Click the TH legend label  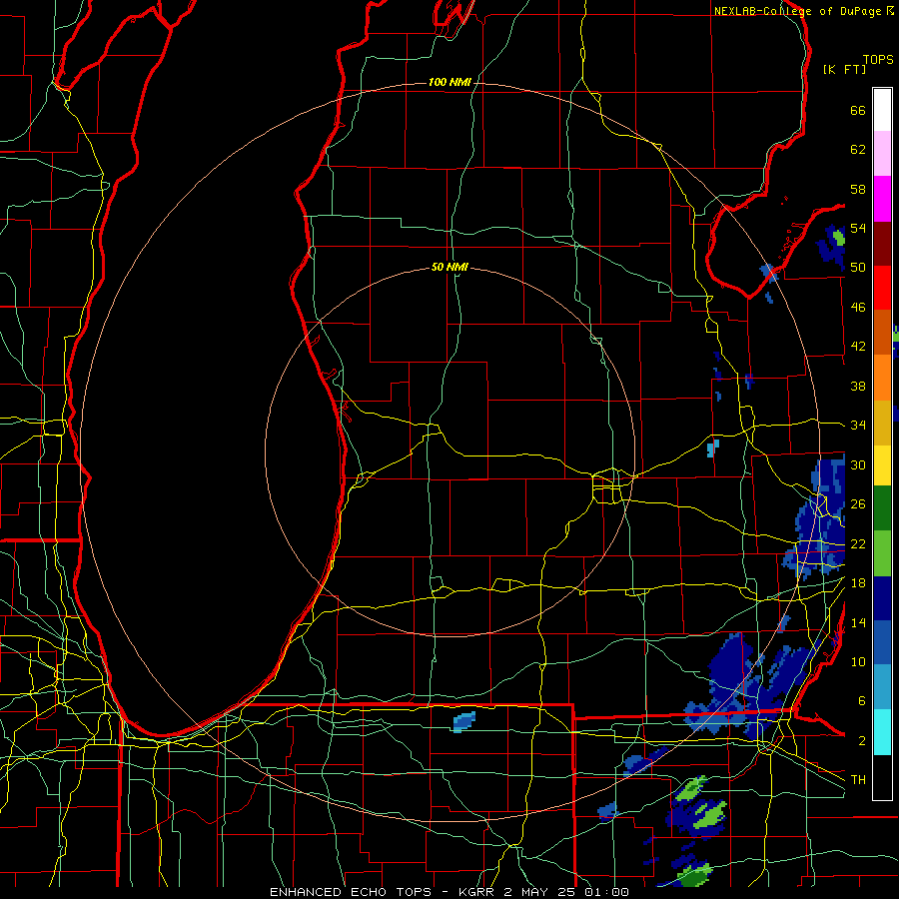pyautogui.click(x=858, y=779)
